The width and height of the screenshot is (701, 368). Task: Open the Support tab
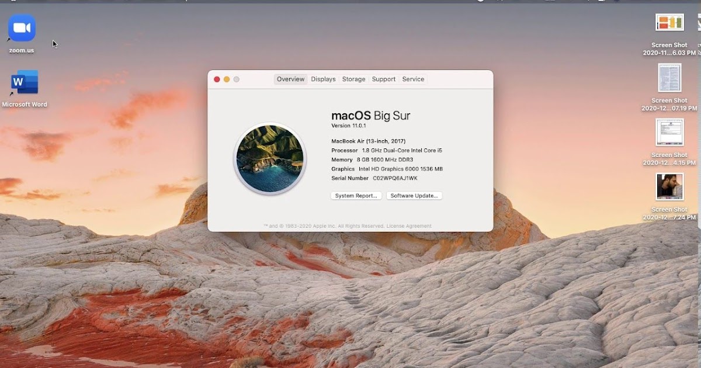click(384, 79)
